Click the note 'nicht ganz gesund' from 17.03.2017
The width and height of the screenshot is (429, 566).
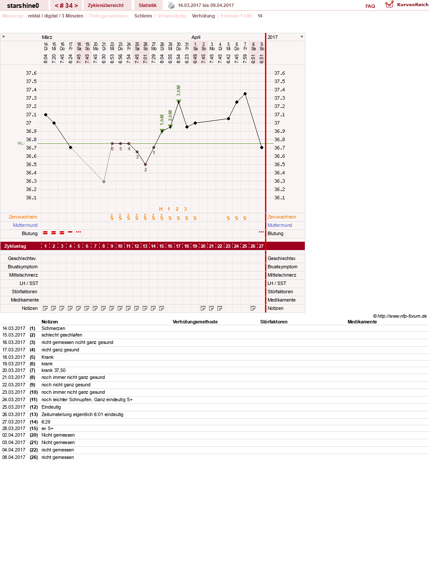60,350
